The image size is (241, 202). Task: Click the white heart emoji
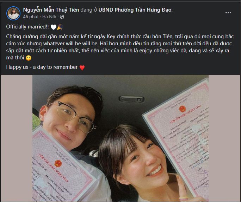pos(54,27)
